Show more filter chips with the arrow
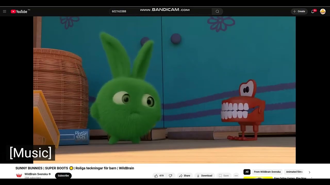The height and width of the screenshot is (185, 330). pos(309,172)
